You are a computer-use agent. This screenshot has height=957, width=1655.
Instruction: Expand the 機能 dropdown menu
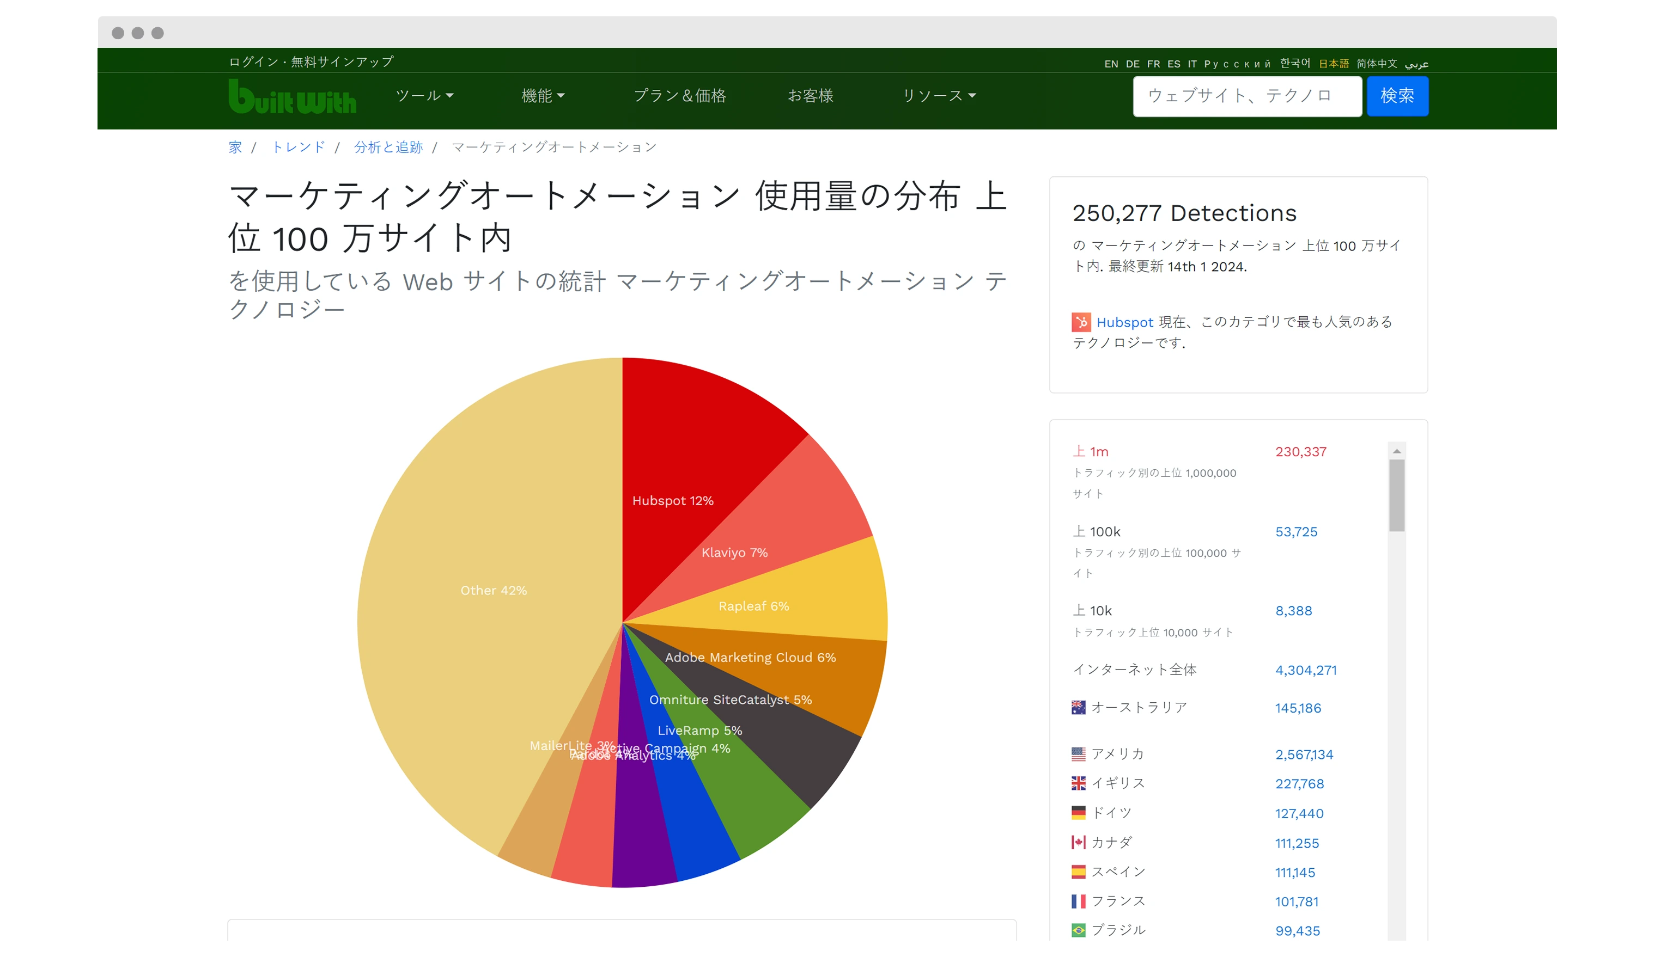543,96
